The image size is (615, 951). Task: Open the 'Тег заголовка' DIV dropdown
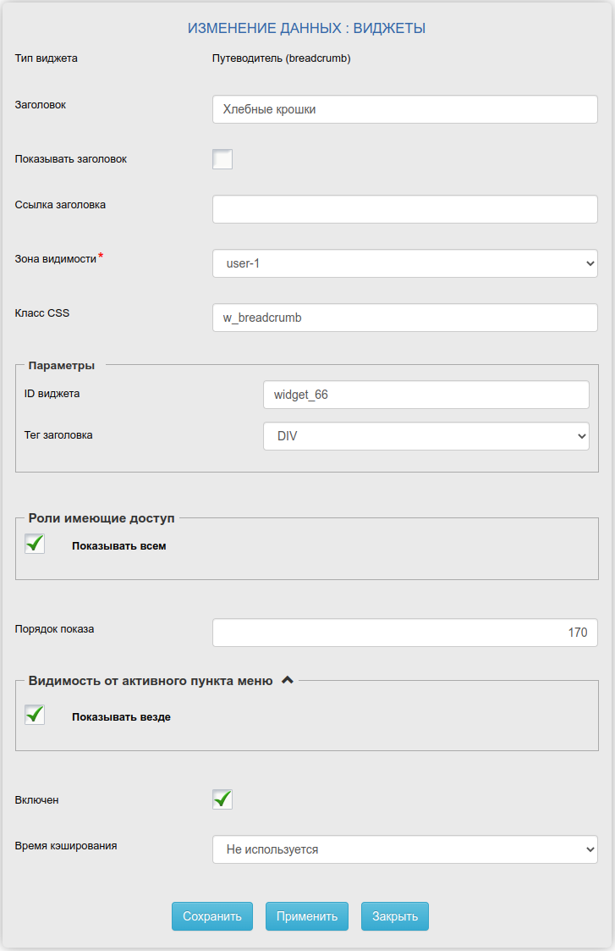tap(426, 436)
